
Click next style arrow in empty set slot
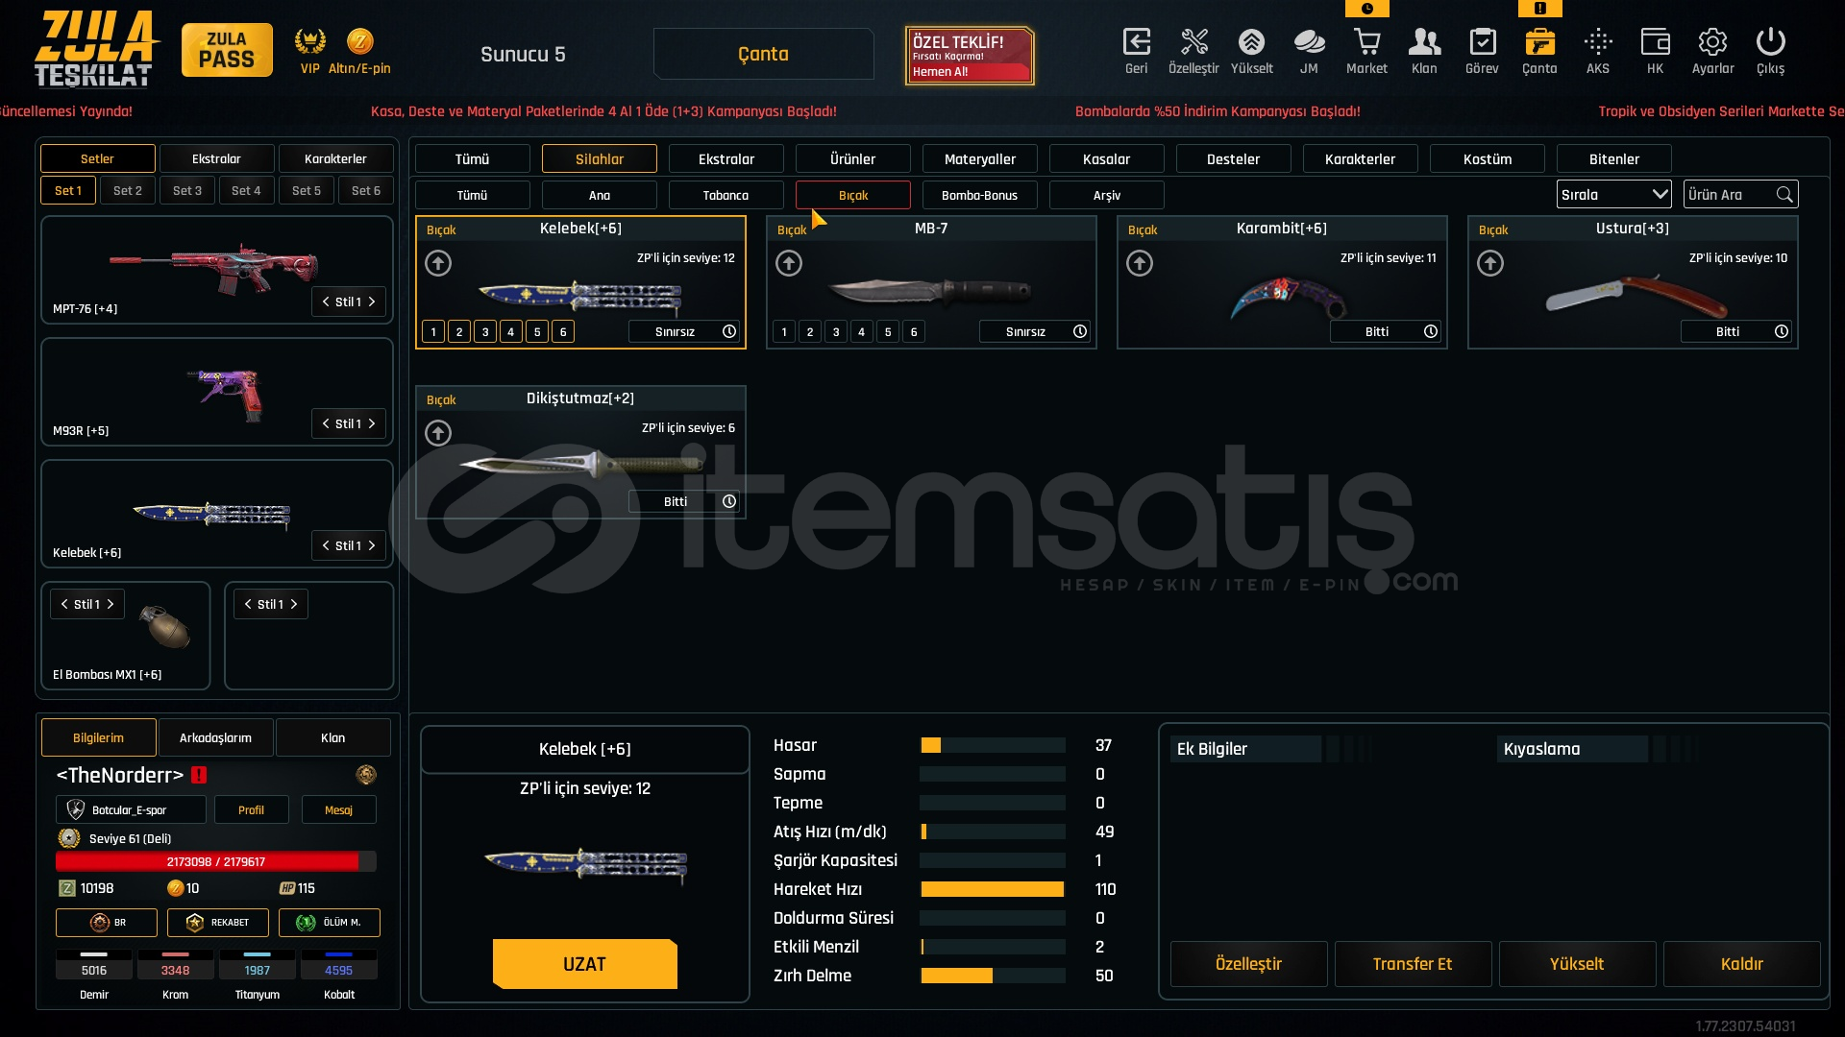point(294,604)
